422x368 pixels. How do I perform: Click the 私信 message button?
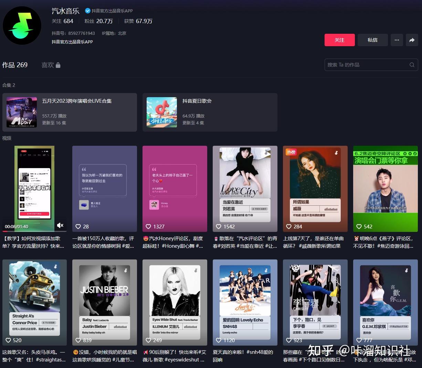click(372, 40)
